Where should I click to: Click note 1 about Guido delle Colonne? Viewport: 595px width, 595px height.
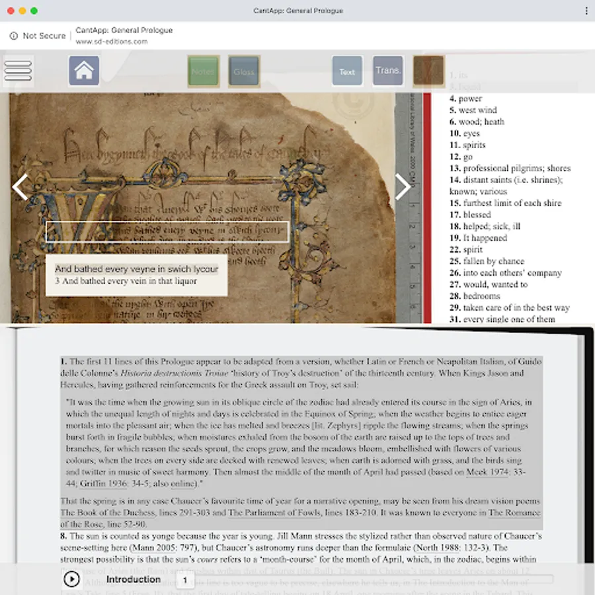(301, 443)
